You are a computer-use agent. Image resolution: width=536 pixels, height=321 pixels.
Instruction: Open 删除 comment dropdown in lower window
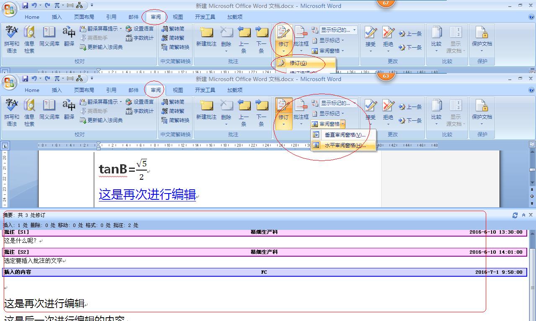click(226, 124)
